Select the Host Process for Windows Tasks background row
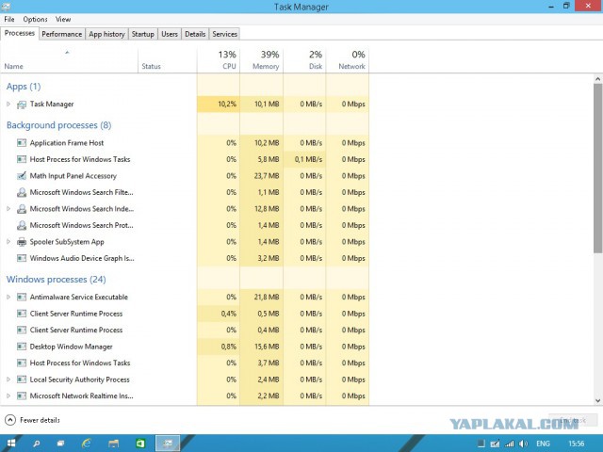The height and width of the screenshot is (452, 603). click(185, 159)
